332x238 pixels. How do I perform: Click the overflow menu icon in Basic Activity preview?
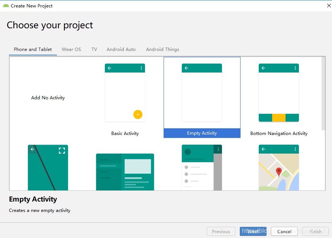pyautogui.click(x=142, y=68)
